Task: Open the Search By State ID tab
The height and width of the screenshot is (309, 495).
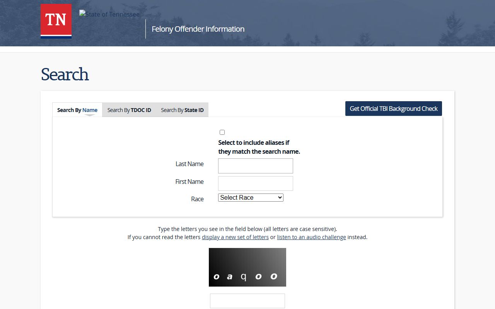Action: (182, 110)
